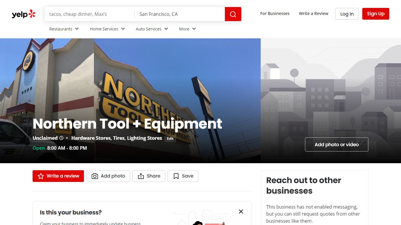
Task: Click the red Write a review button
Action: (x=58, y=176)
